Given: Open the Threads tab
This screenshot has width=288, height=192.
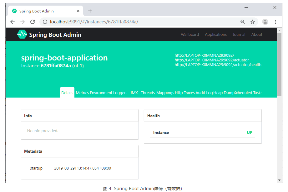Looking at the screenshot, I should (148, 93).
